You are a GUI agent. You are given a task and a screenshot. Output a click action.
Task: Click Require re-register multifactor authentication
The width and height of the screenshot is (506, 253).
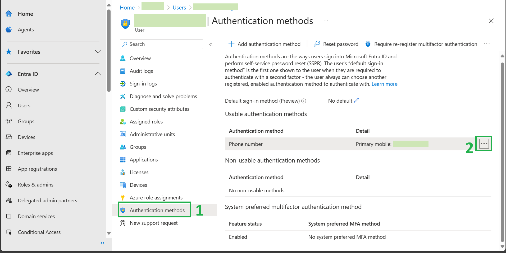(x=421, y=44)
